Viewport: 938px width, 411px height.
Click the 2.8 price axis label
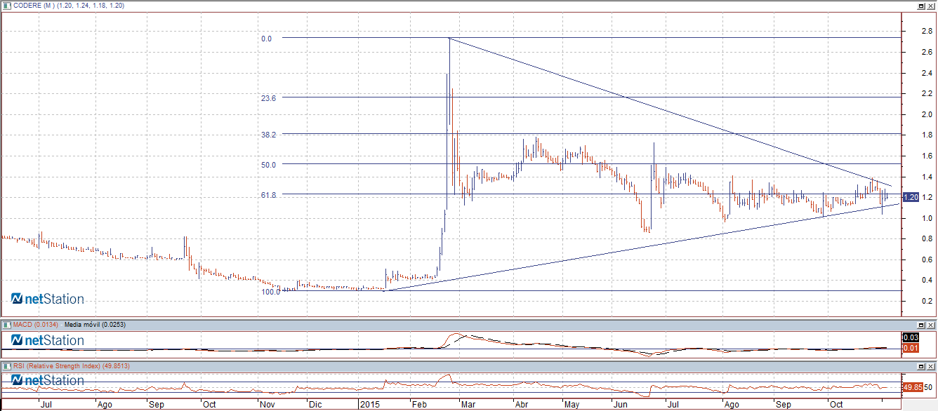coord(926,31)
